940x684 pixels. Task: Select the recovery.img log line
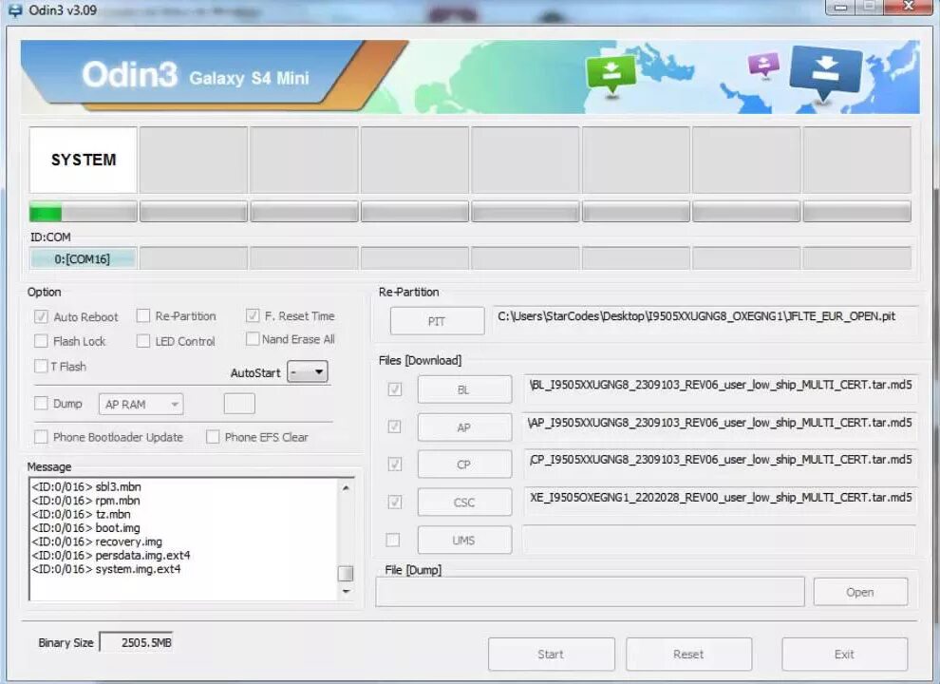click(x=97, y=541)
